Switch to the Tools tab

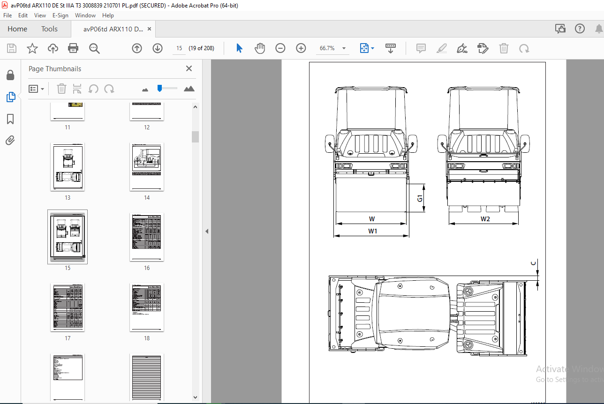(49, 29)
